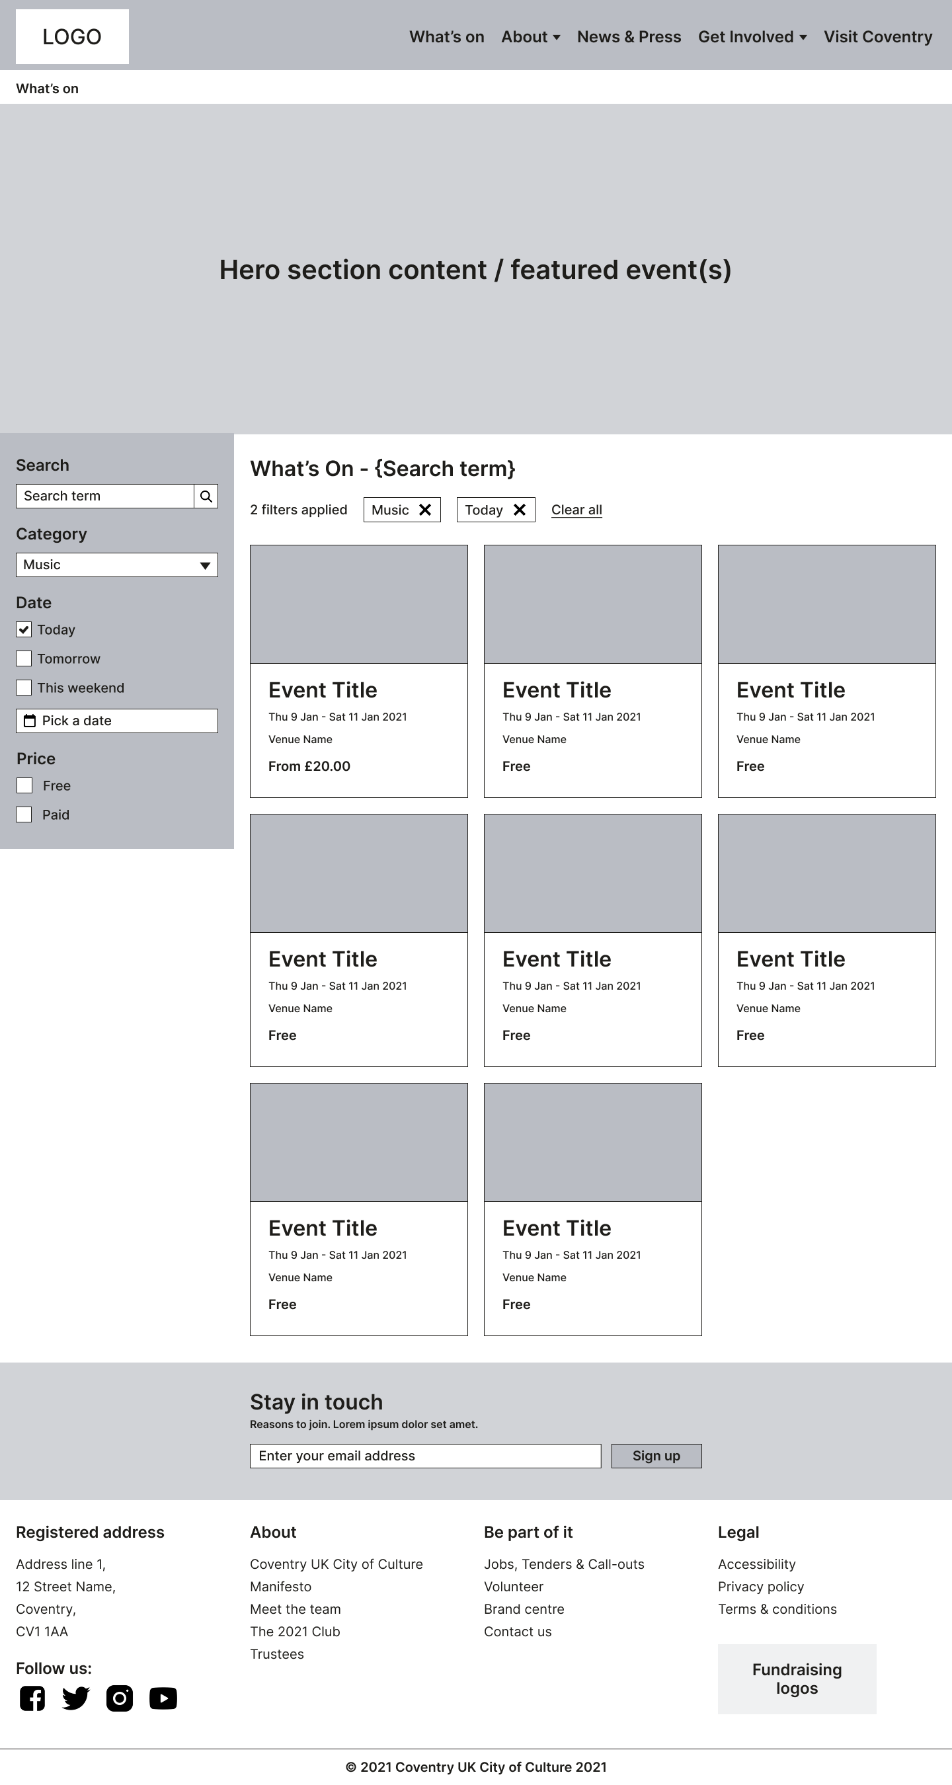Click the email address input field
The height and width of the screenshot is (1785, 952).
[x=424, y=1456]
